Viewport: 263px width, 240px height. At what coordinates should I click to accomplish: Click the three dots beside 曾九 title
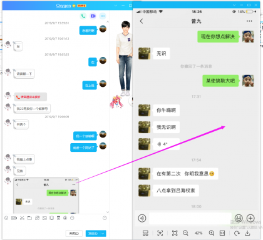[249, 21]
